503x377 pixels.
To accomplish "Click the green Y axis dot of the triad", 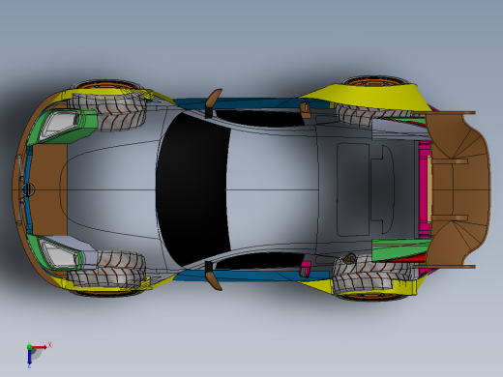I will coord(29,347).
